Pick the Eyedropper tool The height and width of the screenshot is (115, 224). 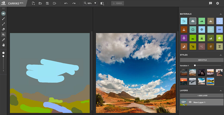(x=3, y=40)
